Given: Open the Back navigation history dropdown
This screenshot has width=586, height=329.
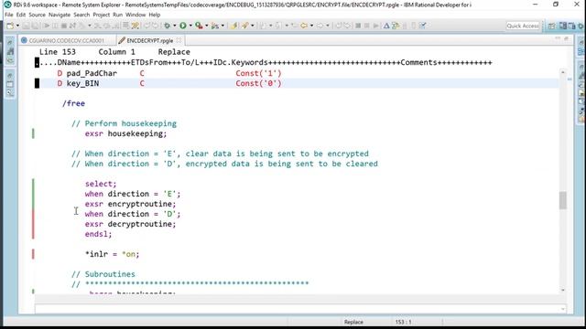Looking at the screenshot, I should (311, 26).
